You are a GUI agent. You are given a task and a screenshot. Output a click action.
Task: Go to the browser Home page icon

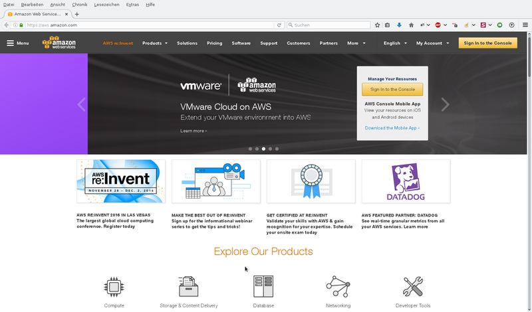pyautogui.click(x=411, y=25)
